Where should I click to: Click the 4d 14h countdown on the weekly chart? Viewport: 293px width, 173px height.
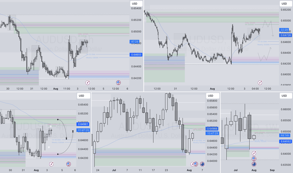pos(285,135)
